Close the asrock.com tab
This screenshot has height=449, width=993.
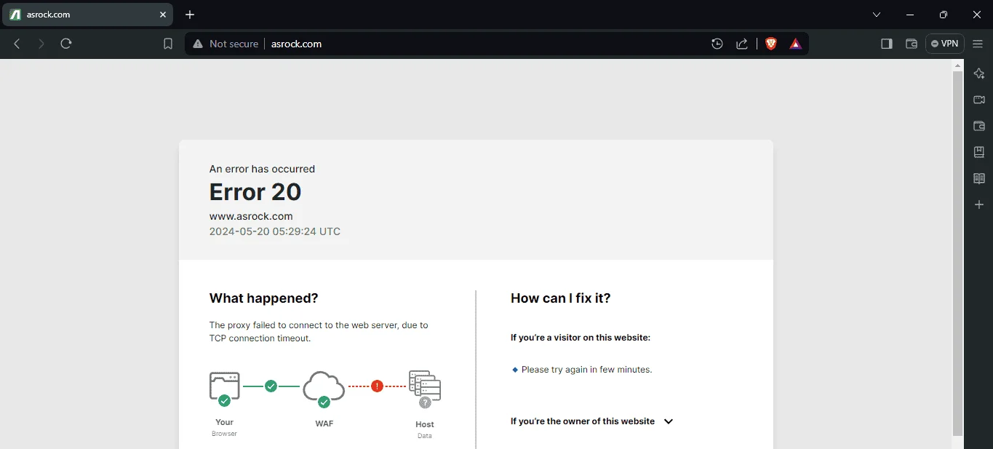tap(163, 15)
